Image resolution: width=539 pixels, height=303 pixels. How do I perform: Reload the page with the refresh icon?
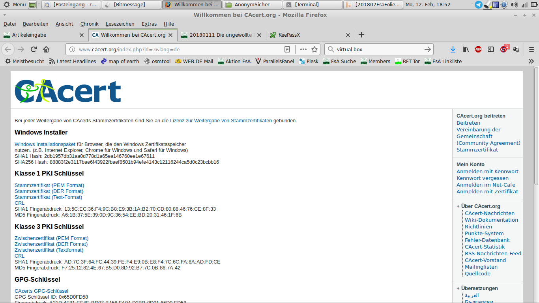(x=34, y=49)
